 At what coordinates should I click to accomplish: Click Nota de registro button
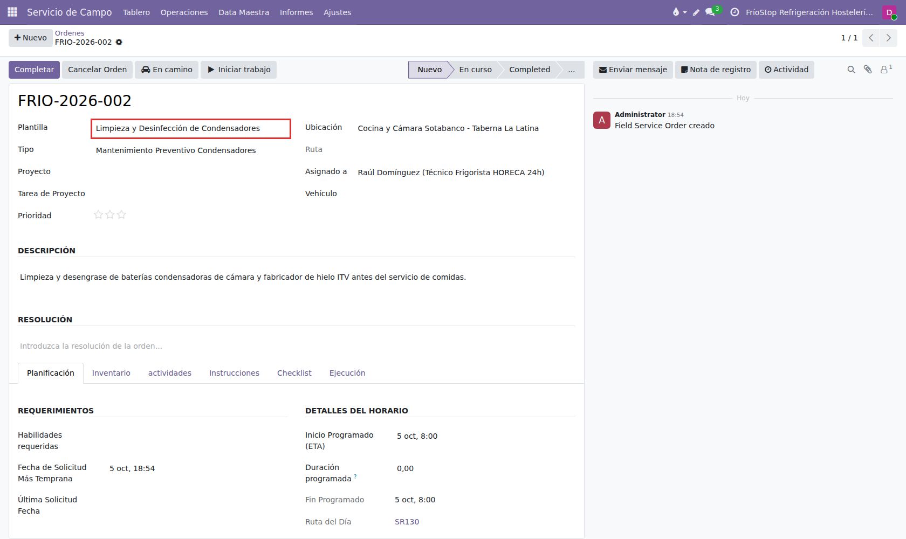tap(716, 70)
